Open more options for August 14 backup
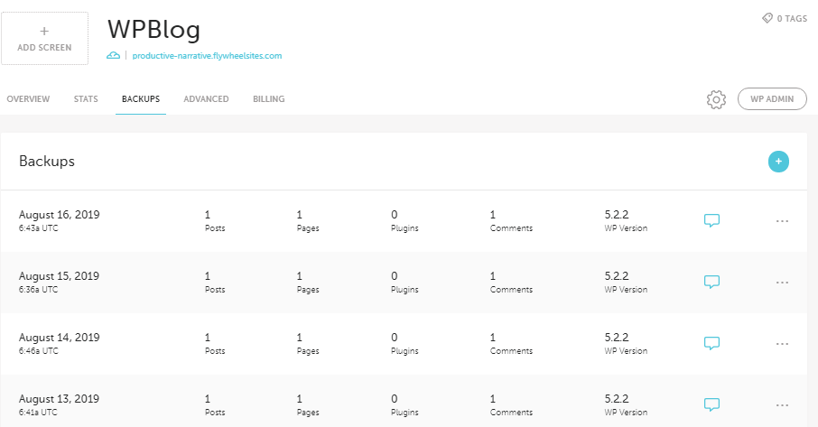 [x=782, y=344]
